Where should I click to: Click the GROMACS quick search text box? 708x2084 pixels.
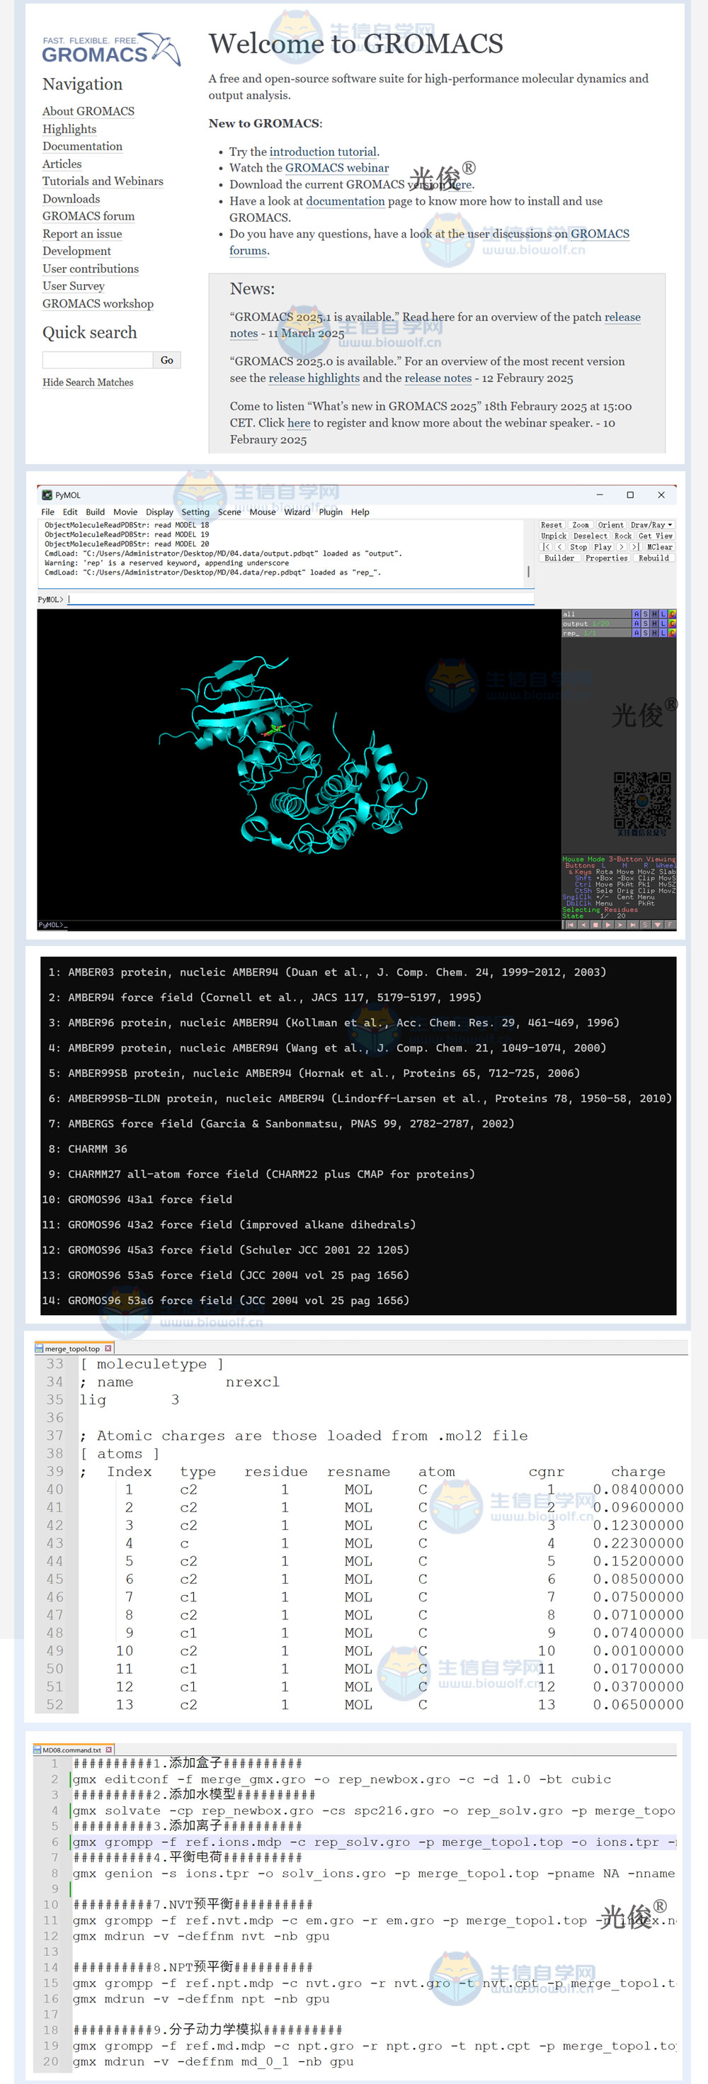coord(98,360)
